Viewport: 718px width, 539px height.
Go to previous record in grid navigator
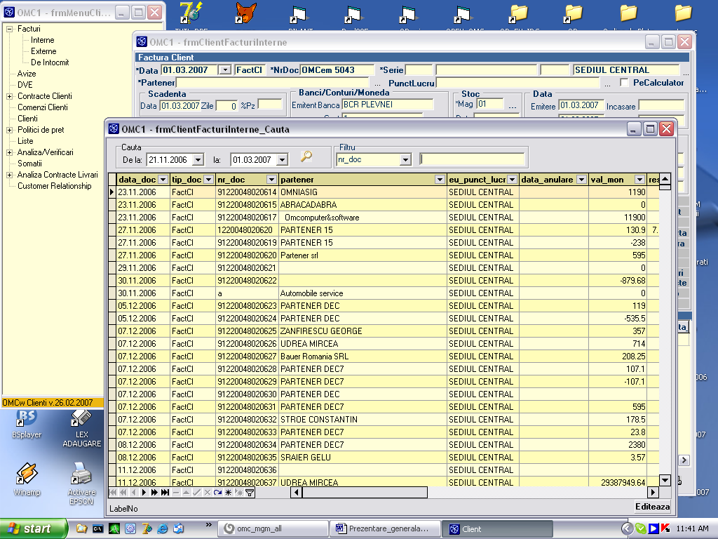pos(133,493)
